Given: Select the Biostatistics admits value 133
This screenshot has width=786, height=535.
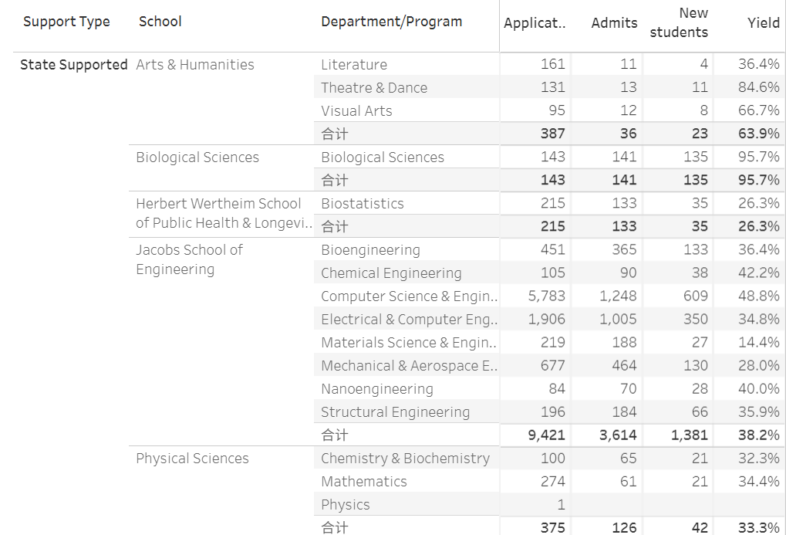Looking at the screenshot, I should coord(624,203).
